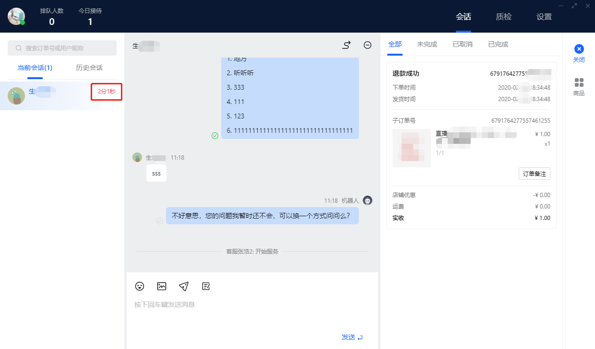
Task: Click the 客服张浩2: 开始服务 notice
Action: 252,252
